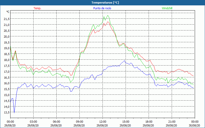Click the 18,5 y-axis value

point(7,54)
